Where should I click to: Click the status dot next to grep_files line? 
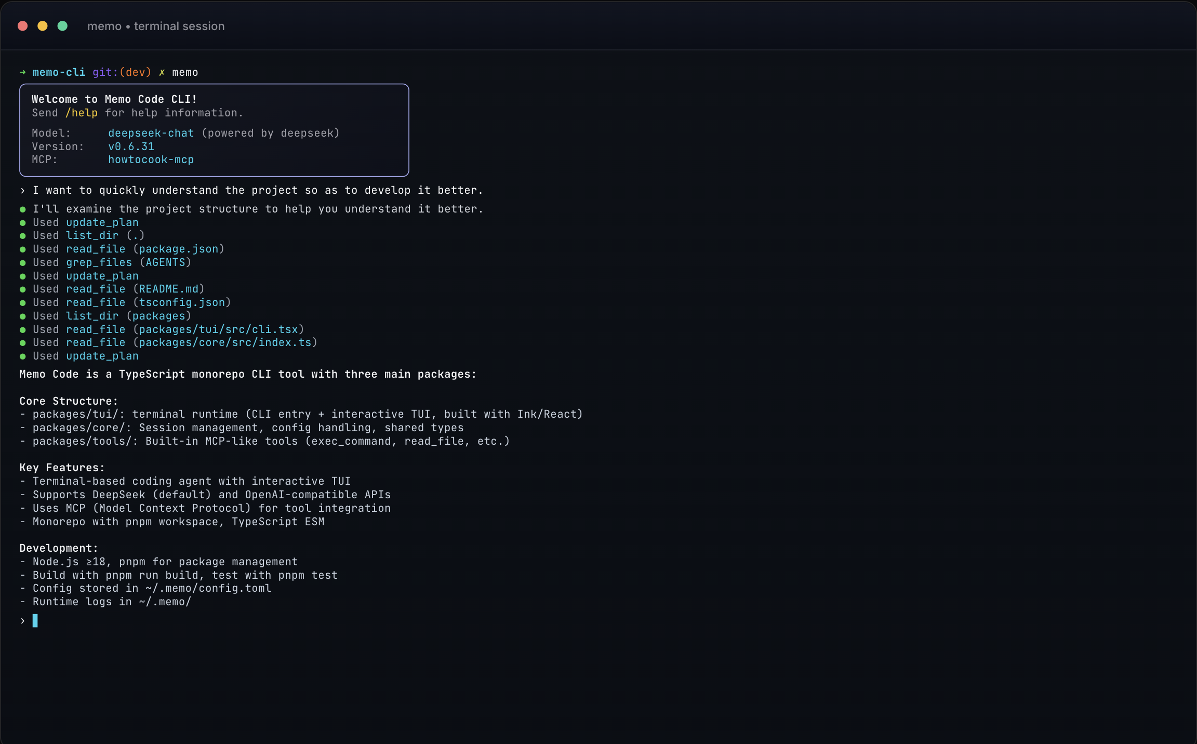(23, 262)
